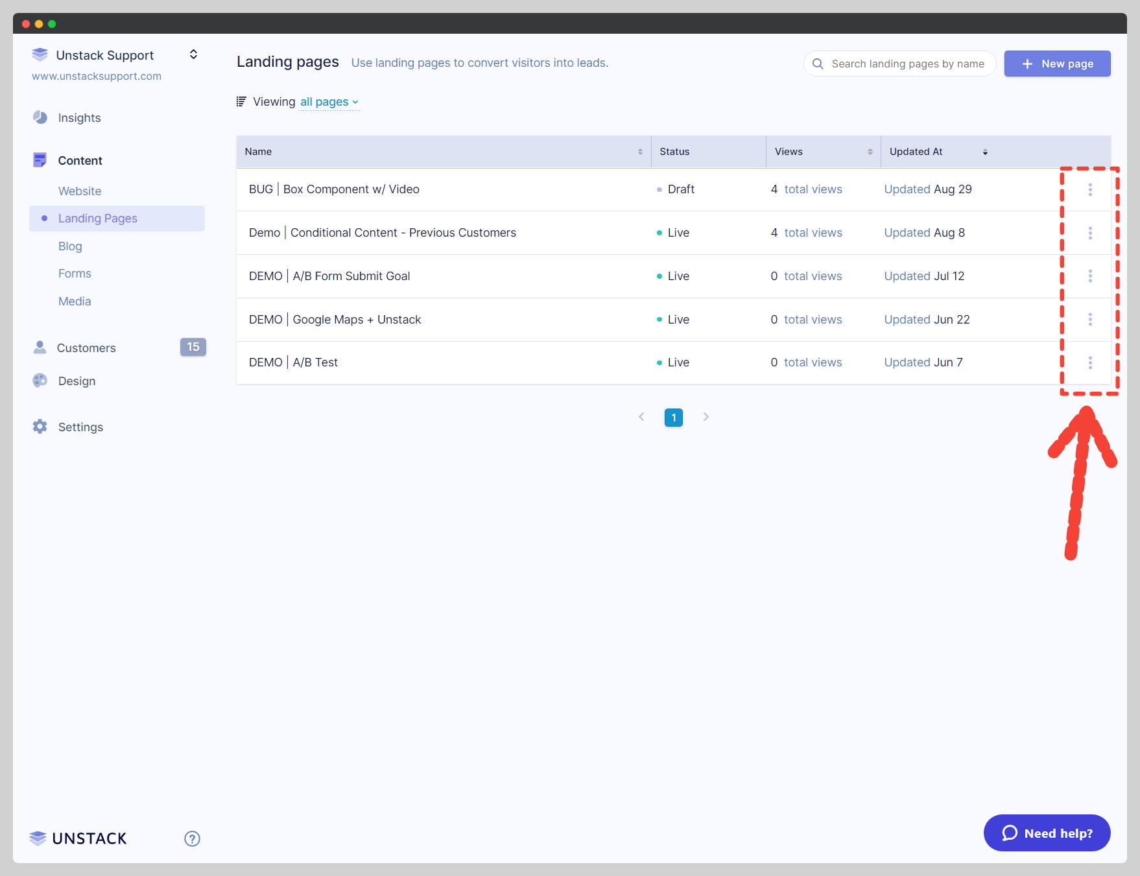
Task: Go to next page using right arrow
Action: pos(706,417)
